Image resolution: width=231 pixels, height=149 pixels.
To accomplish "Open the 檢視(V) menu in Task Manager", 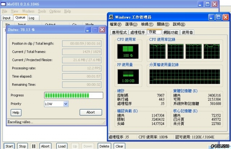I will [x=147, y=24].
